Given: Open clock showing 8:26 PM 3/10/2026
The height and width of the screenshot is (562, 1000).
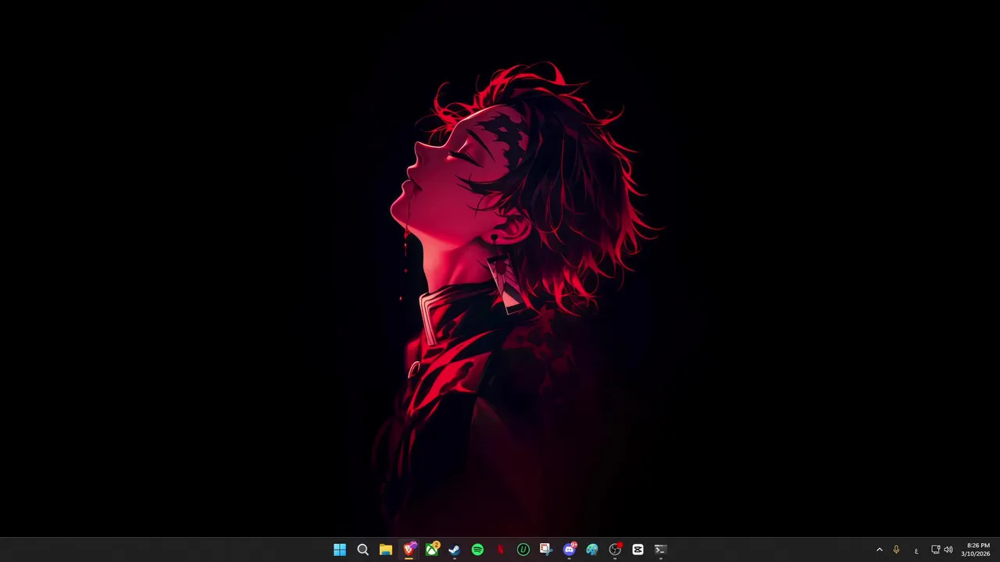Looking at the screenshot, I should pyautogui.click(x=977, y=550).
